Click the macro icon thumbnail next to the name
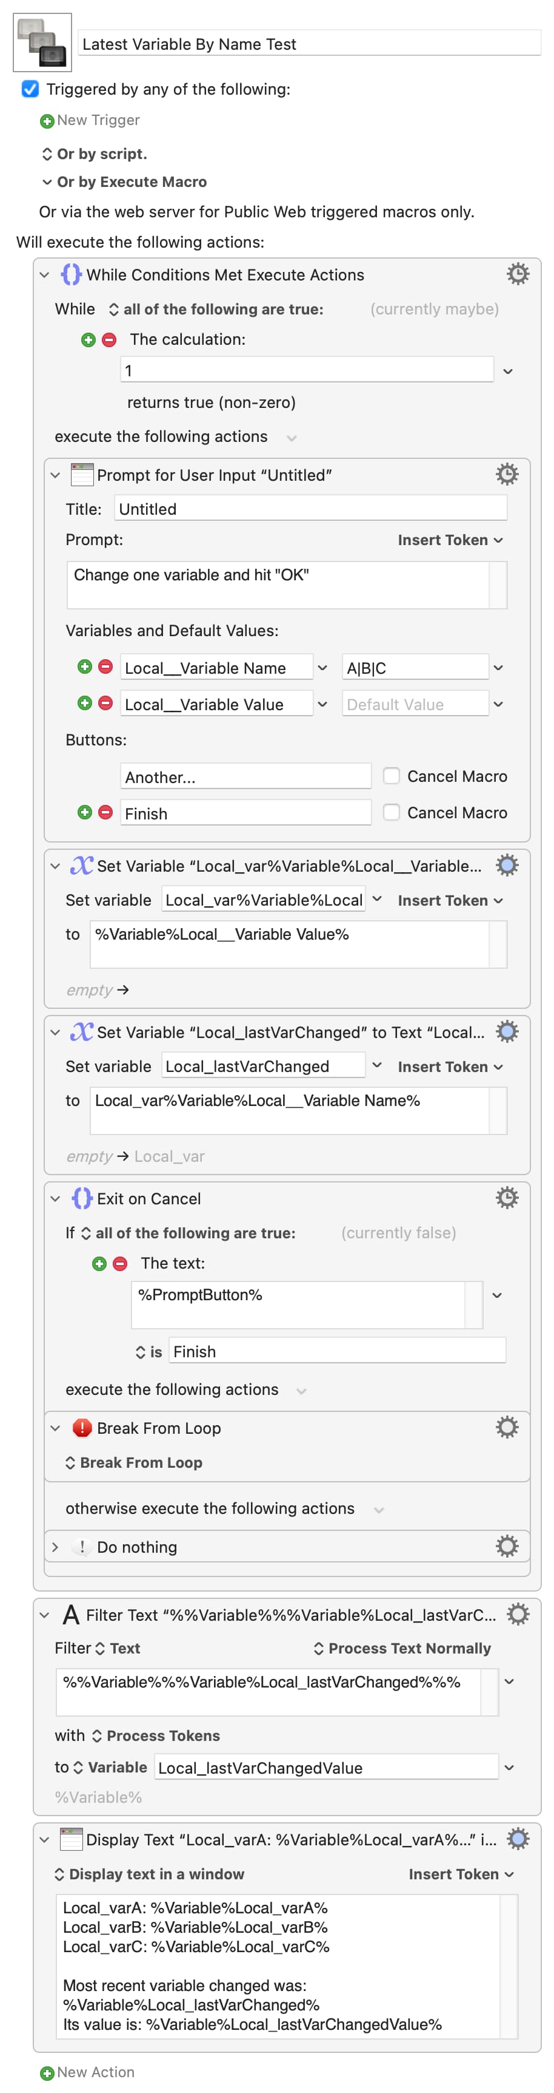This screenshot has width=554, height=2093. click(42, 42)
